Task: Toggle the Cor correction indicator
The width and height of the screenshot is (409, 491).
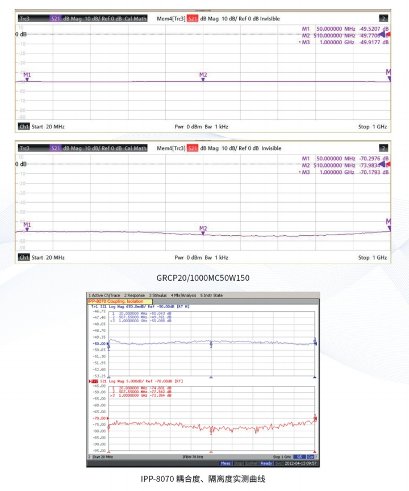Action: pyautogui.click(x=312, y=457)
